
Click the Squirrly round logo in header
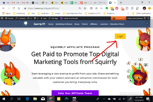(26, 23)
